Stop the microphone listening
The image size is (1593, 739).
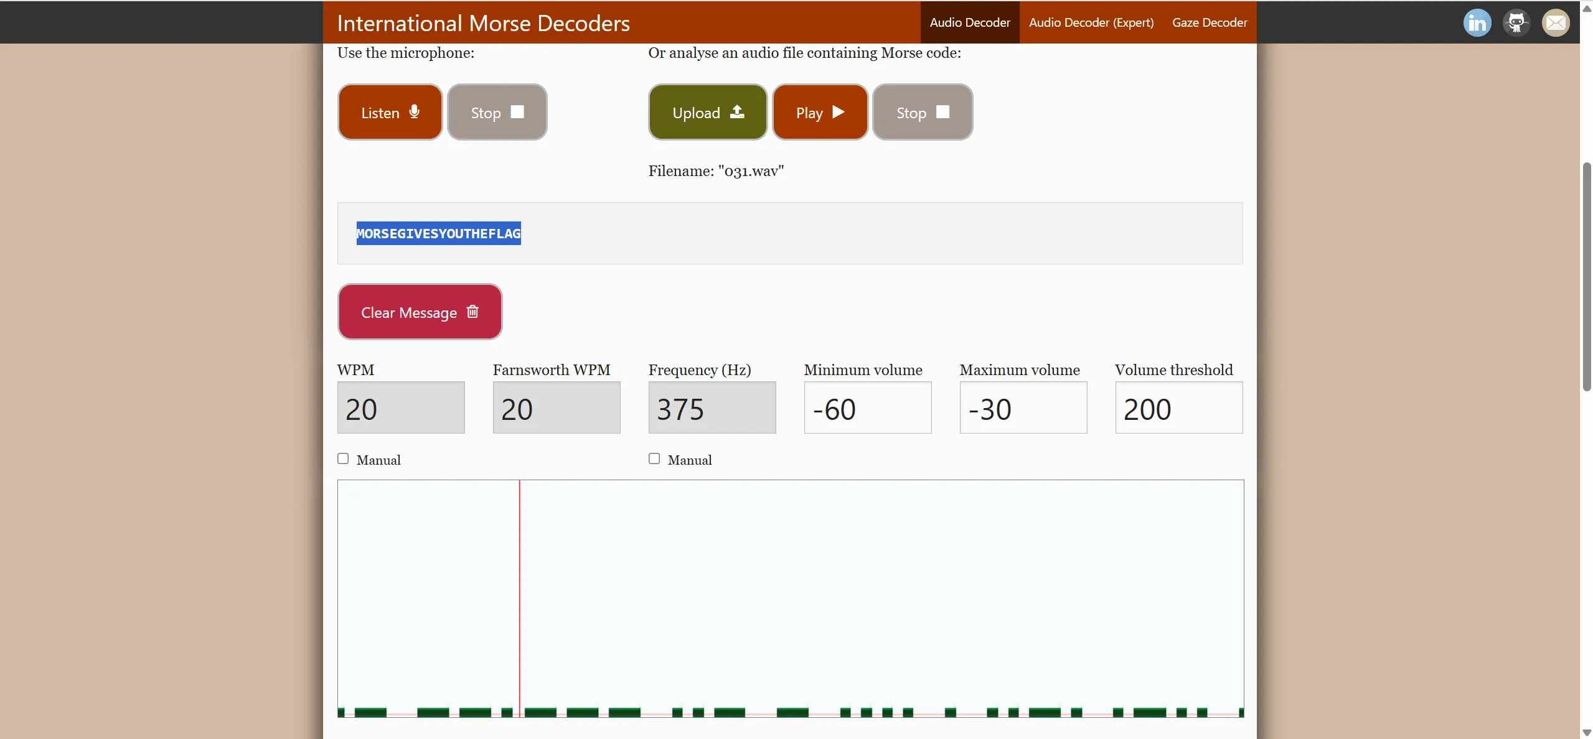click(497, 113)
